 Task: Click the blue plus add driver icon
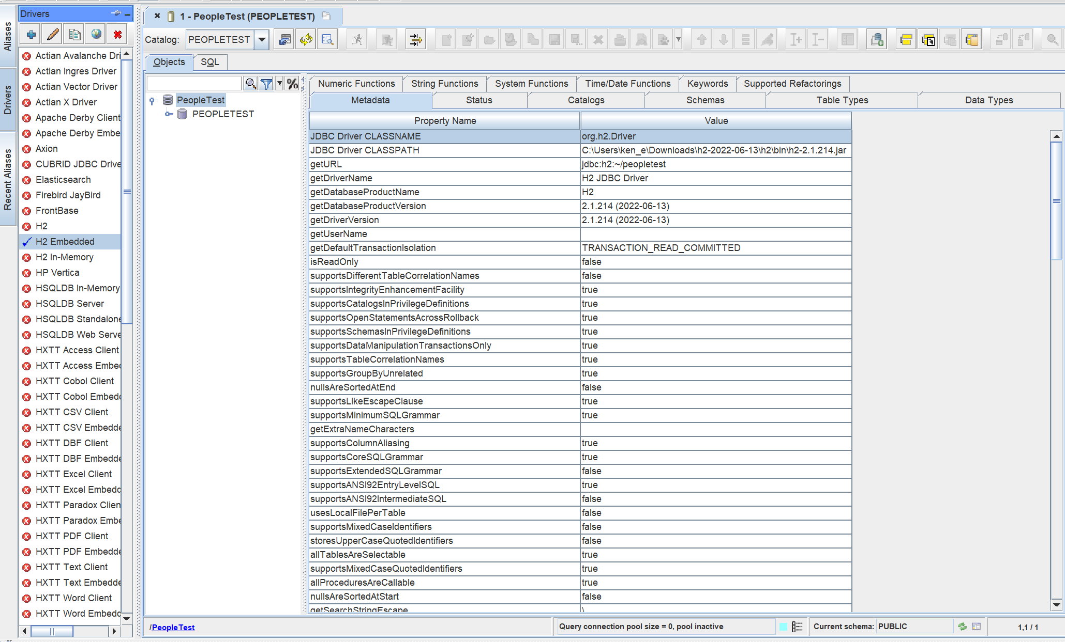(x=31, y=35)
